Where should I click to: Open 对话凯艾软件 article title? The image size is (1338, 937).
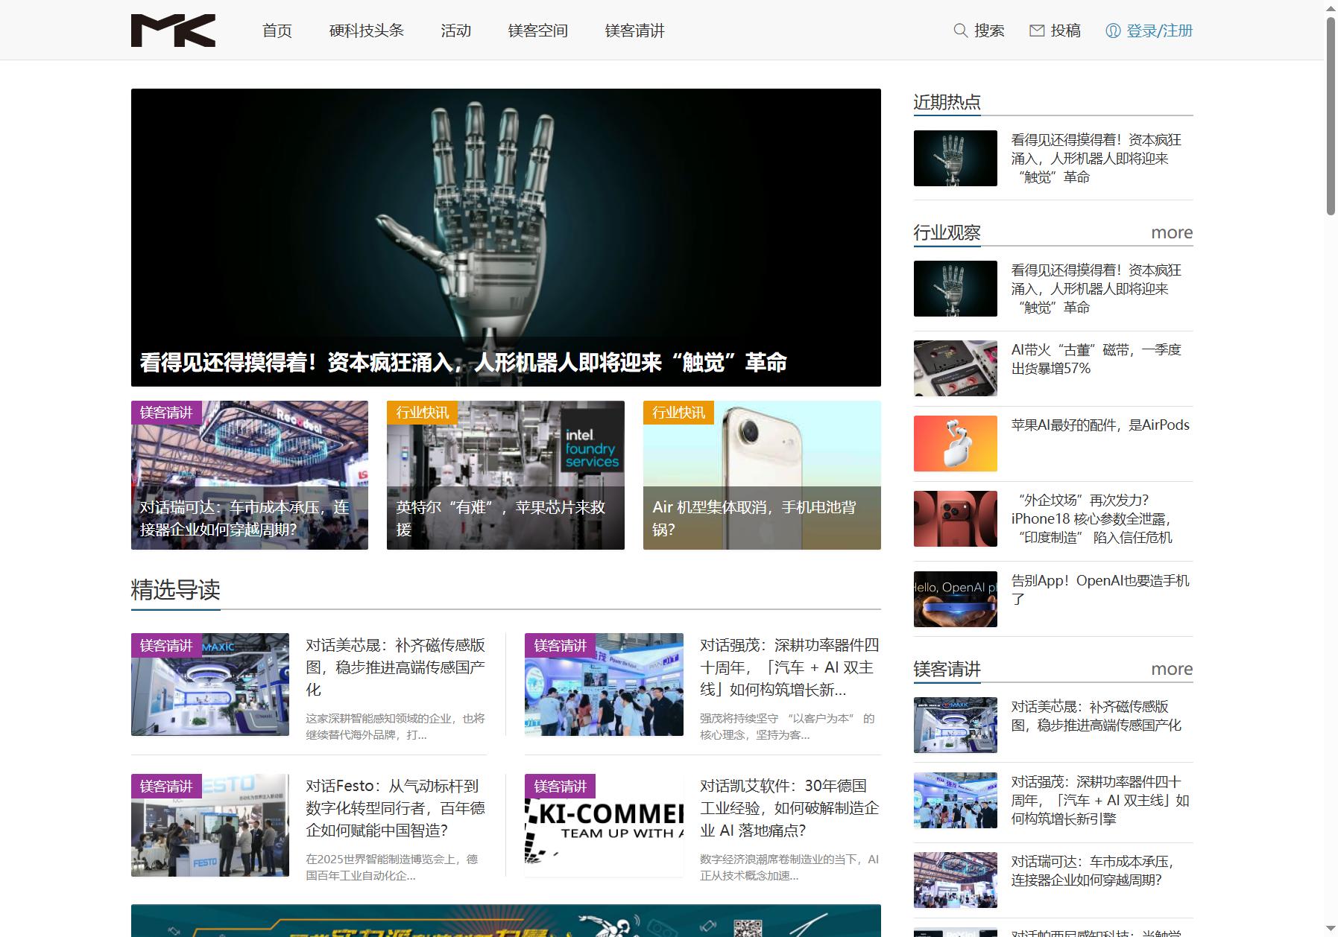point(789,807)
